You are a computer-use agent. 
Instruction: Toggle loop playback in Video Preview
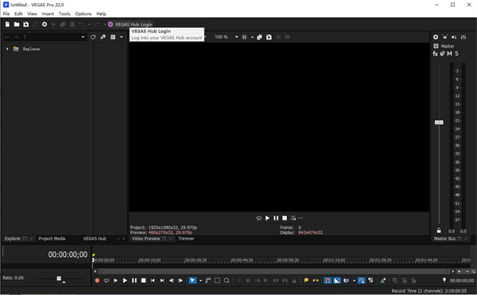coord(258,218)
